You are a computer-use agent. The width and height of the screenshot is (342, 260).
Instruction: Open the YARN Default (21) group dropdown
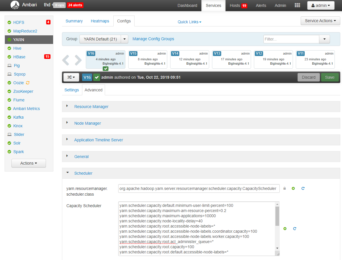pos(125,39)
